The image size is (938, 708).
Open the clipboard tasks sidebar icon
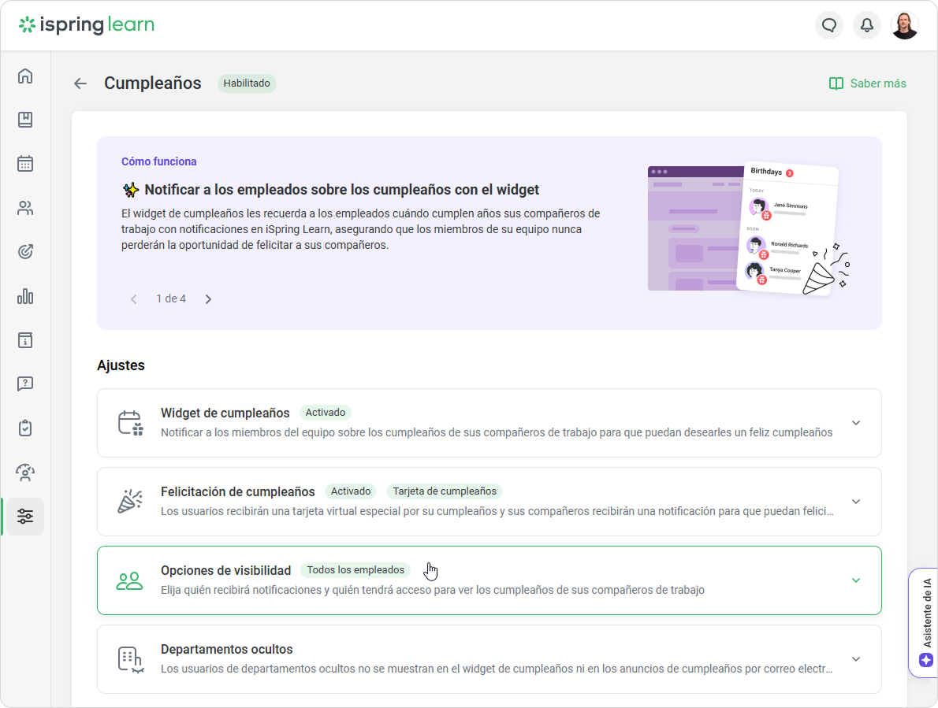point(25,428)
